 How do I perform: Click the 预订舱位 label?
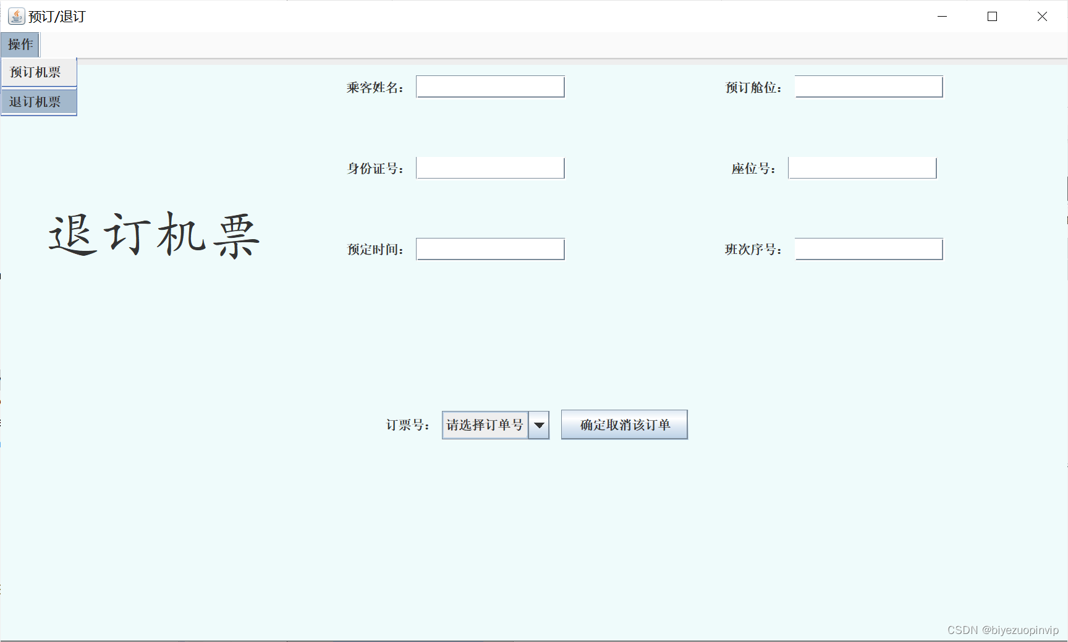pyautogui.click(x=753, y=87)
